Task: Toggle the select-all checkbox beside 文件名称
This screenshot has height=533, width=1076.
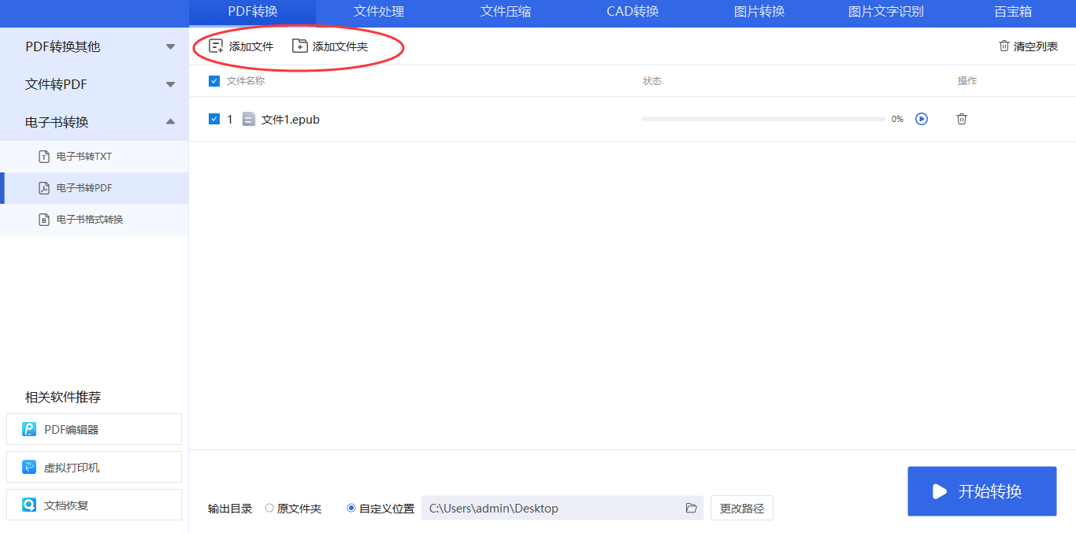Action: click(x=214, y=81)
